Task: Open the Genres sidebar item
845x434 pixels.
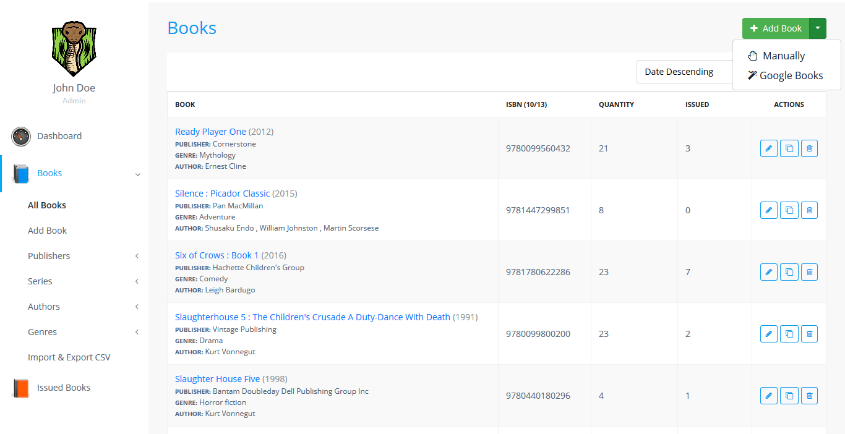Action: point(42,332)
